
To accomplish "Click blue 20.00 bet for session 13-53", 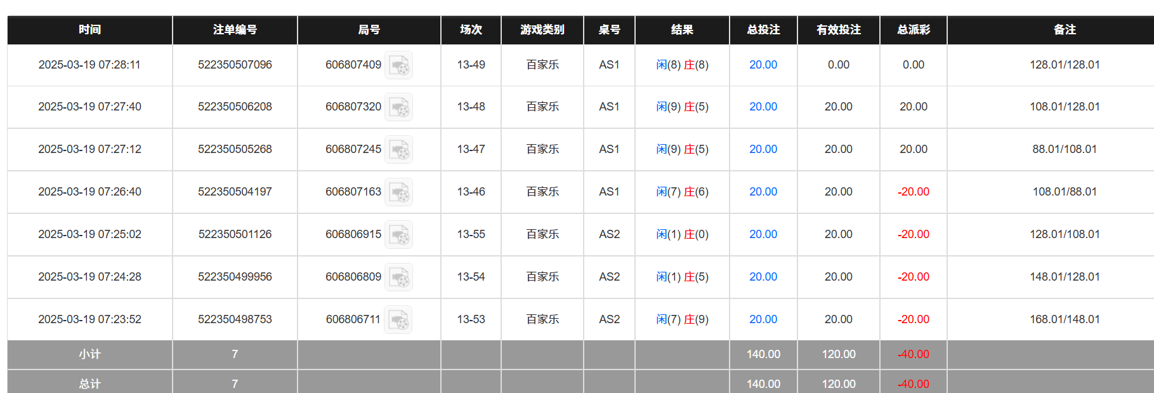I will (763, 319).
